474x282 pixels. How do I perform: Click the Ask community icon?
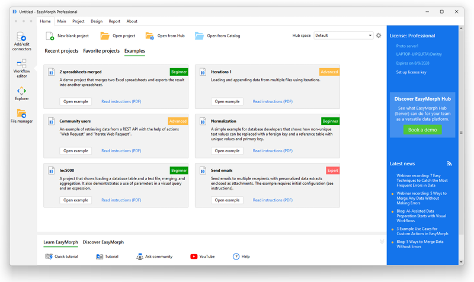click(140, 257)
